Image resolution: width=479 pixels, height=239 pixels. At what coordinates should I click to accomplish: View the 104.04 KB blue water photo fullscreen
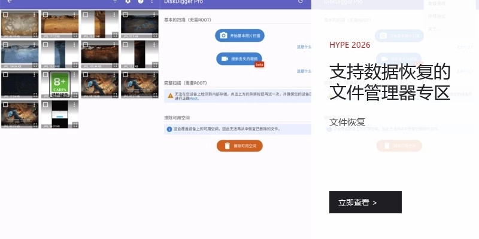[x=35, y=65]
